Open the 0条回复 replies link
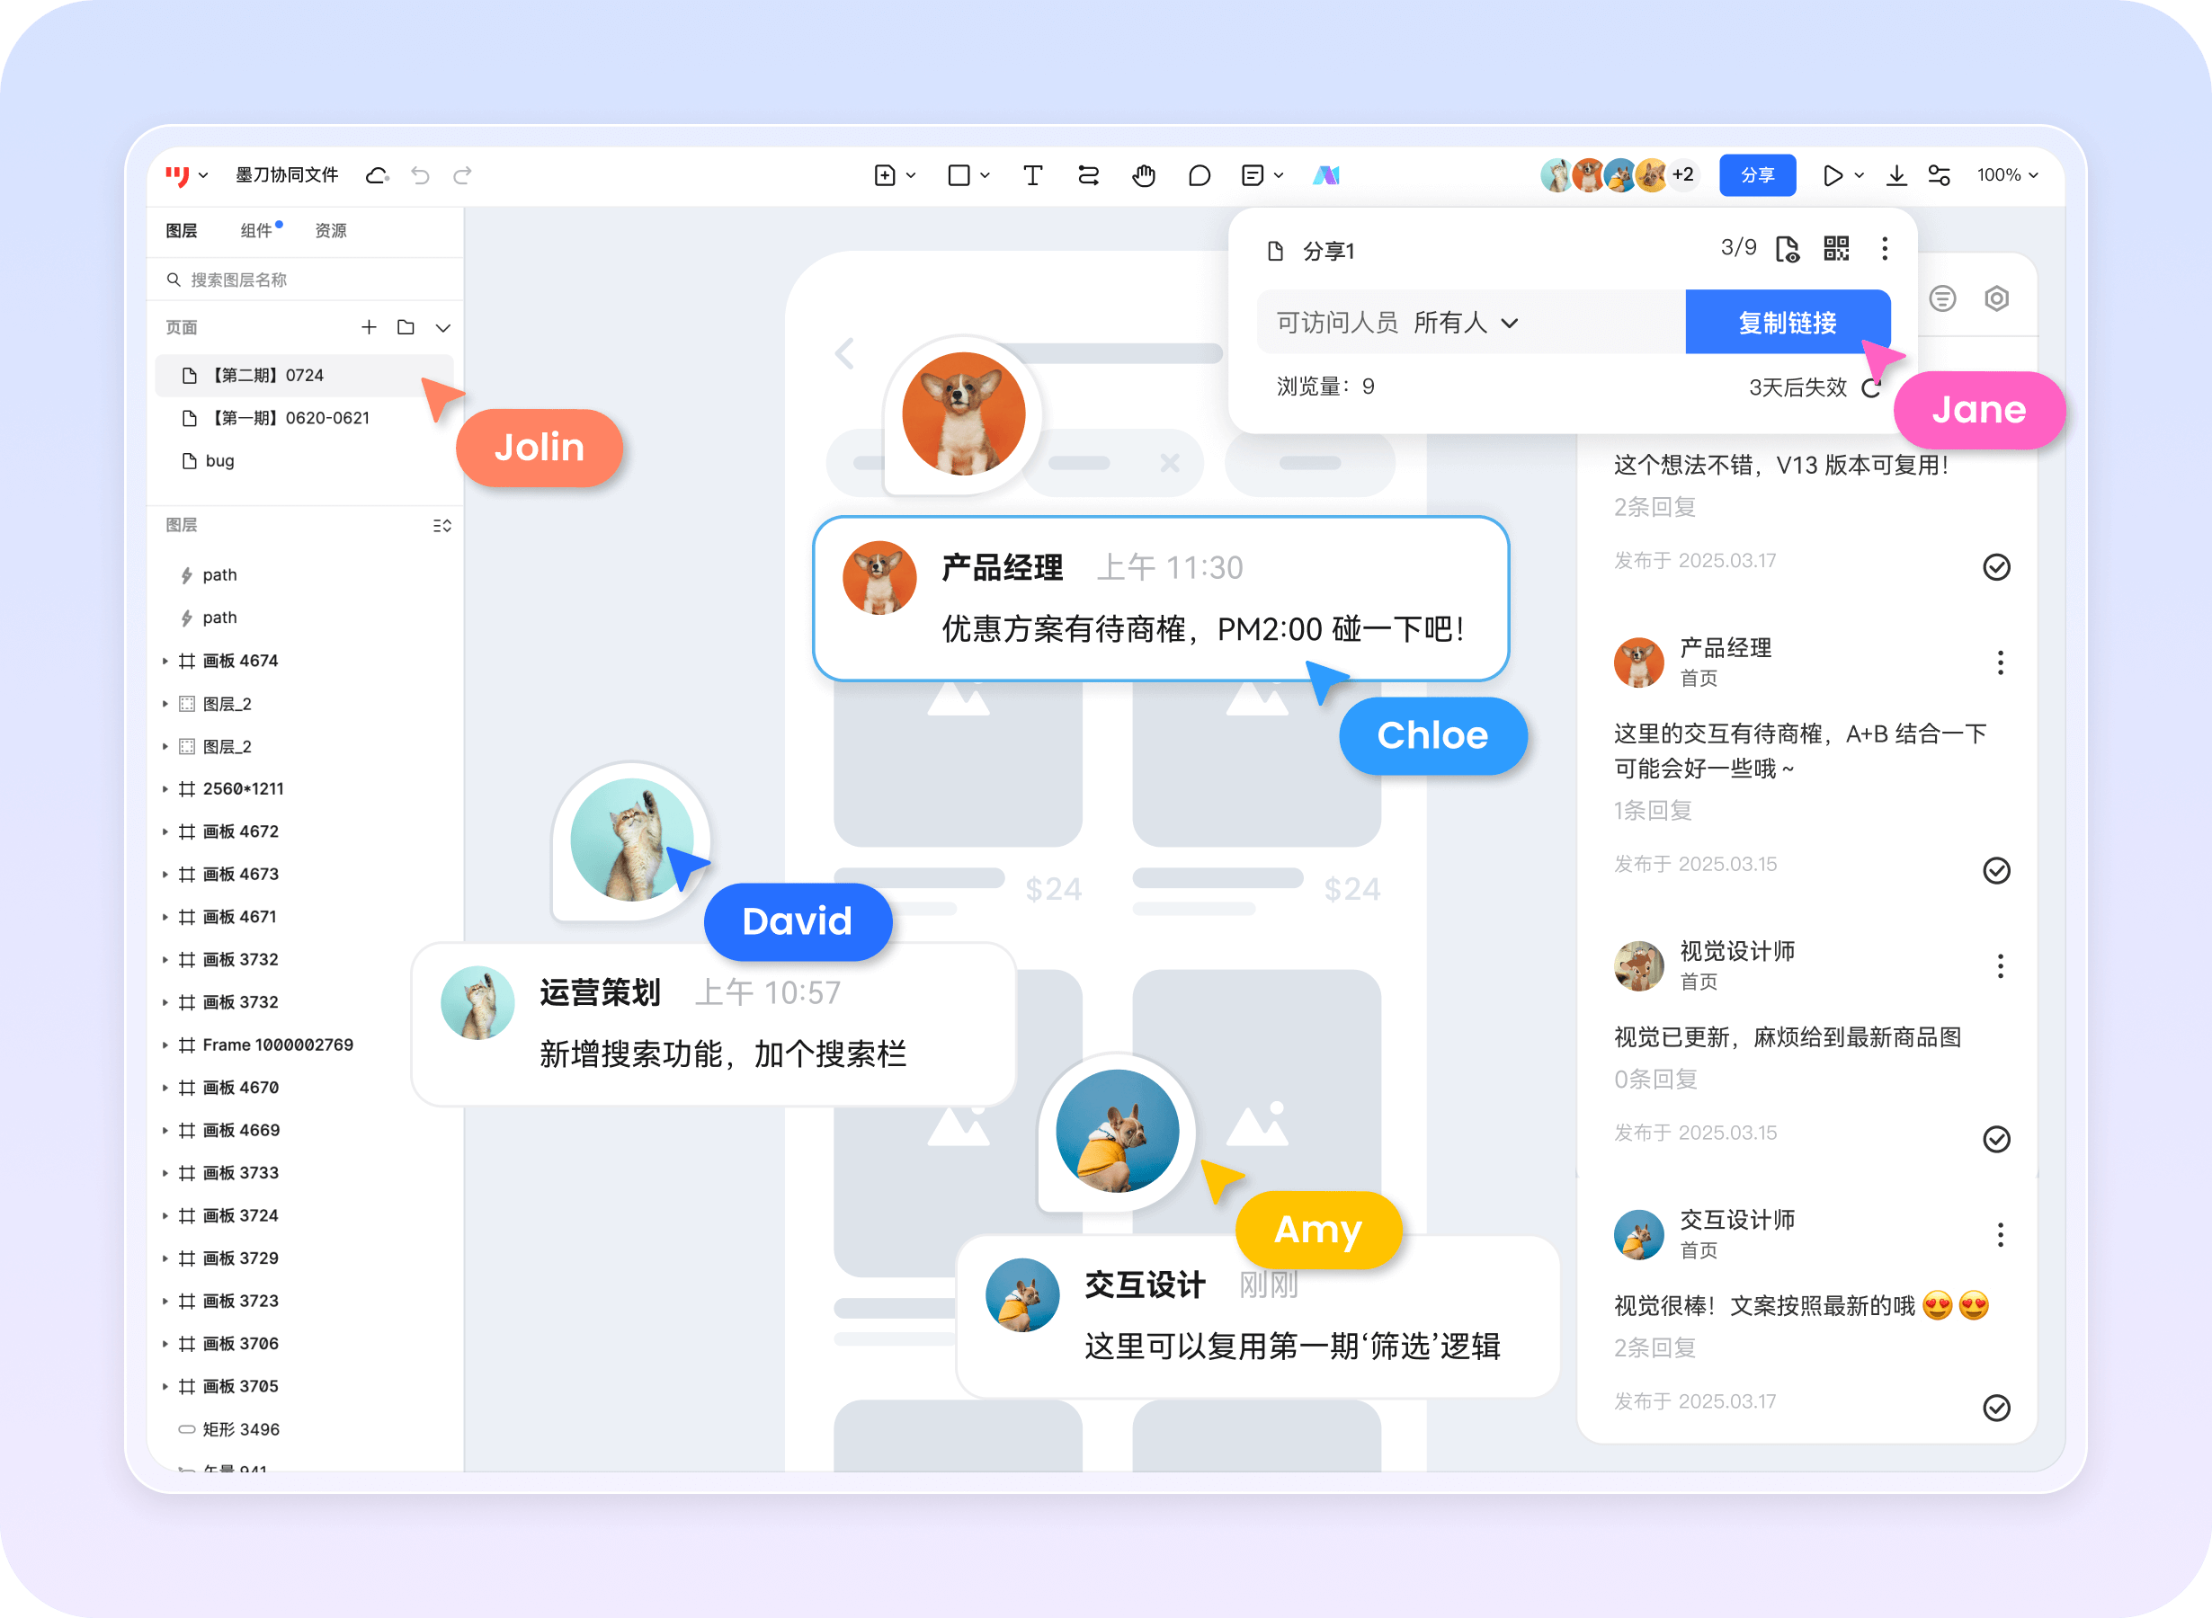Image resolution: width=2212 pixels, height=1618 pixels. coord(1655,1079)
